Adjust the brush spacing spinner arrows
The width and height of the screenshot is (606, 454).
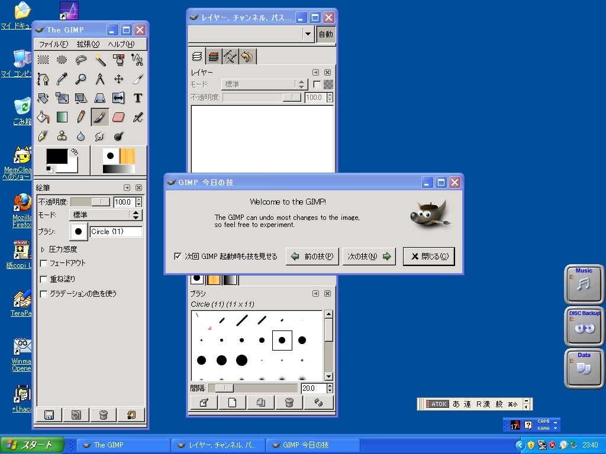point(330,388)
